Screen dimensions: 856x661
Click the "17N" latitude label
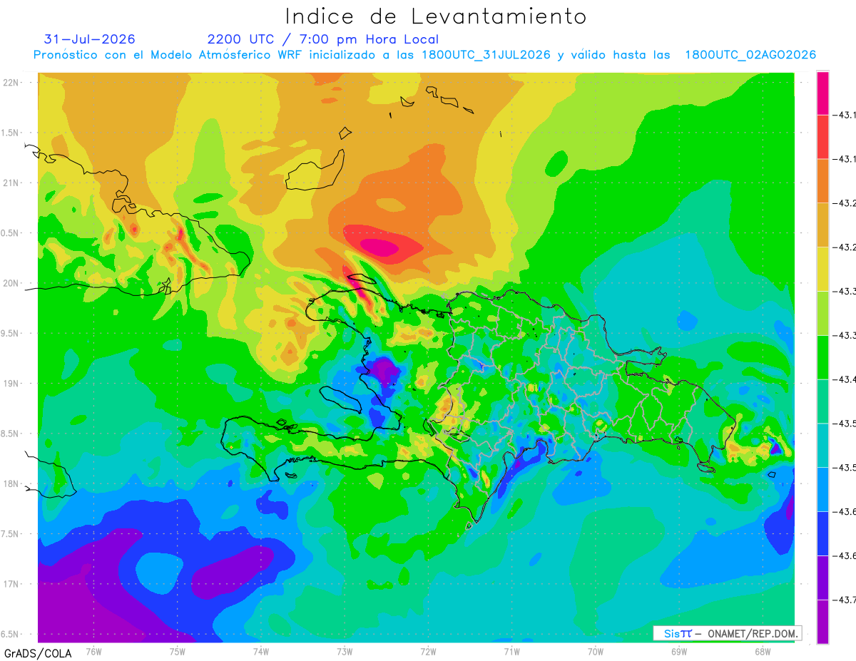(12, 584)
